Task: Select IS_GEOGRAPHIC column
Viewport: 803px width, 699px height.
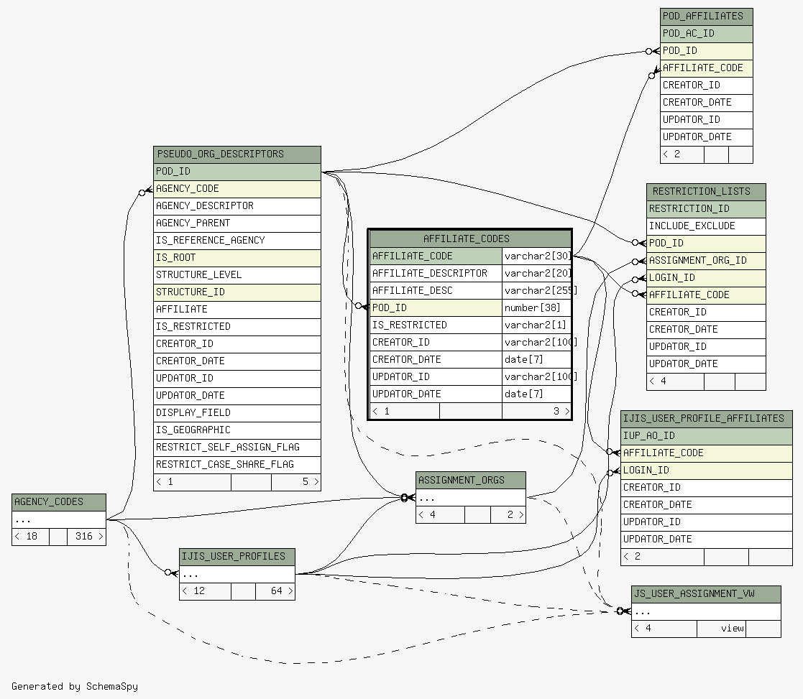Action: click(237, 430)
